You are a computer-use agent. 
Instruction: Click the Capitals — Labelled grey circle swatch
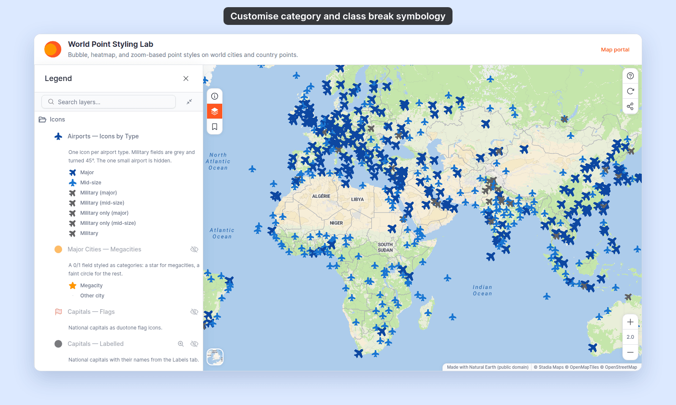pos(58,344)
